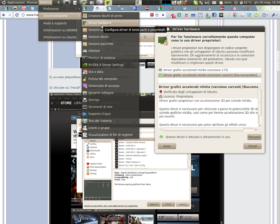Click the power button icon in panel
280x224 pixels.
[236, 2]
